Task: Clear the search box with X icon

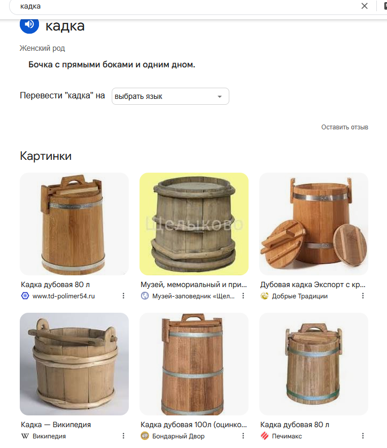Action: click(x=365, y=6)
